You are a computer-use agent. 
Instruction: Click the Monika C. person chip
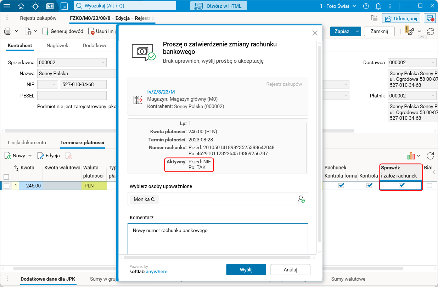(145, 199)
